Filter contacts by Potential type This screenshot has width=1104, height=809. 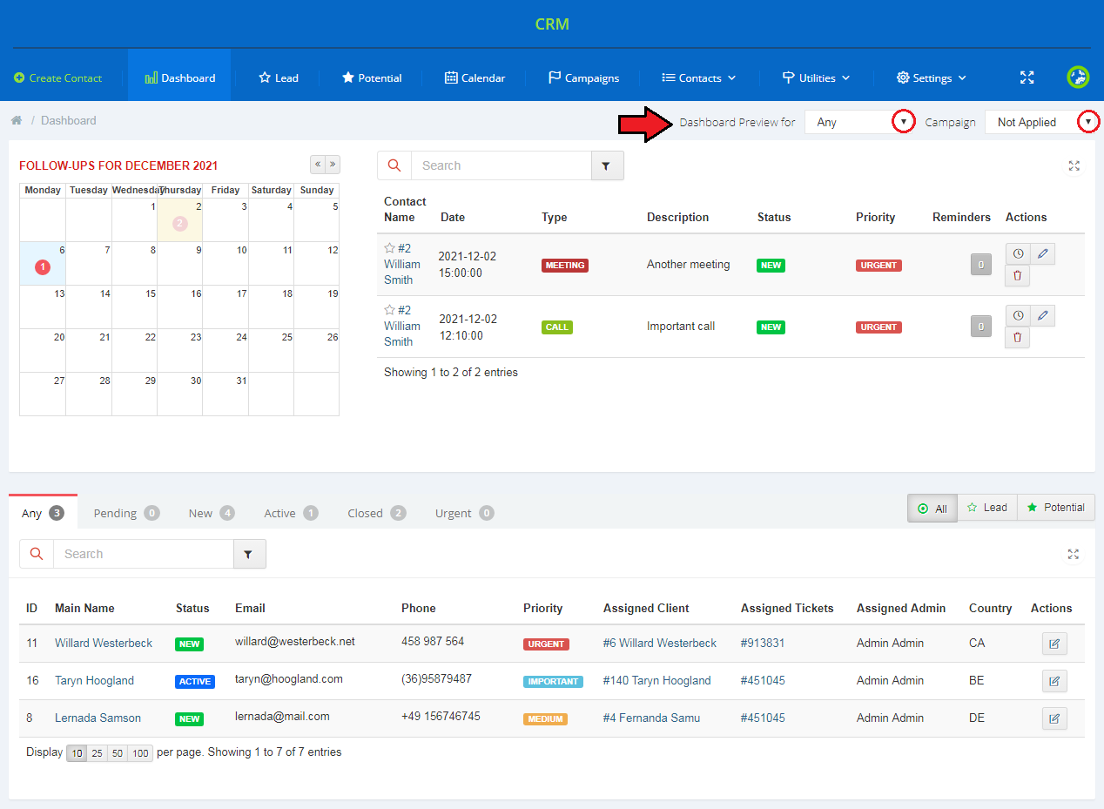[1056, 508]
